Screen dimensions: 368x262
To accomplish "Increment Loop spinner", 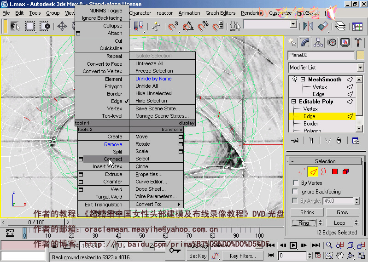I will (356, 221).
